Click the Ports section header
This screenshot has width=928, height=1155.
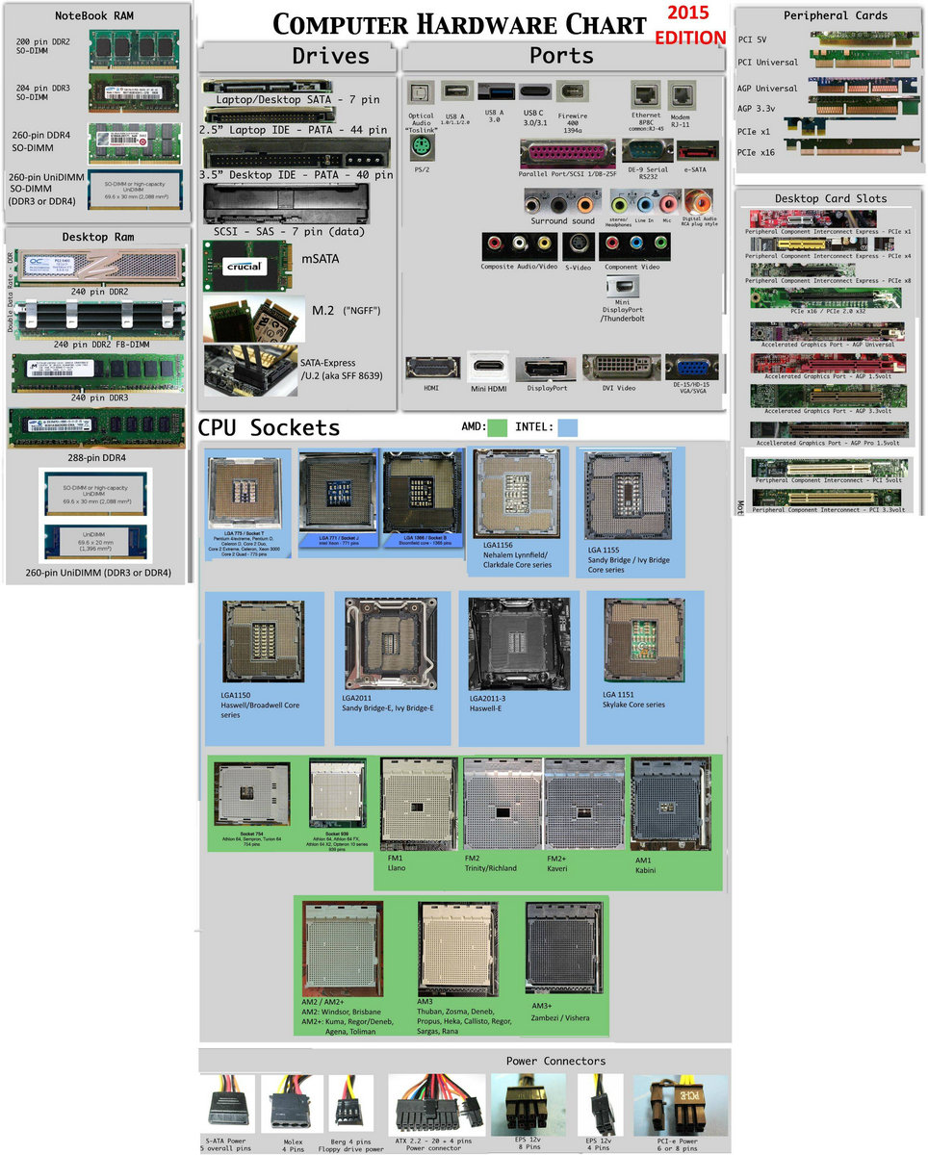pos(561,57)
